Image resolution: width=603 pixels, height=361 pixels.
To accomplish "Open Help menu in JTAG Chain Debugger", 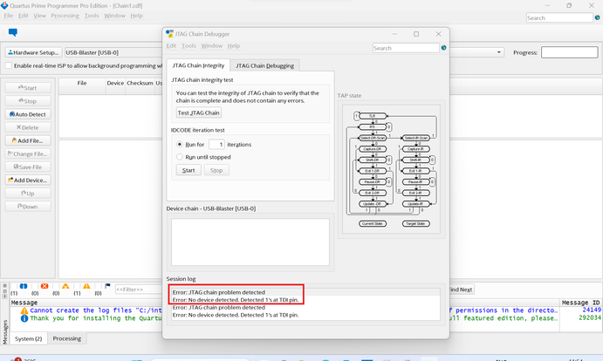I will (x=233, y=45).
